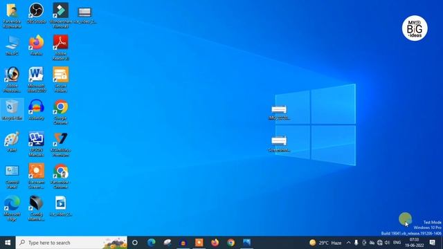This screenshot has height=249, width=443.
Task: Launch the Firefox desktop shortcut
Action: click(36, 45)
